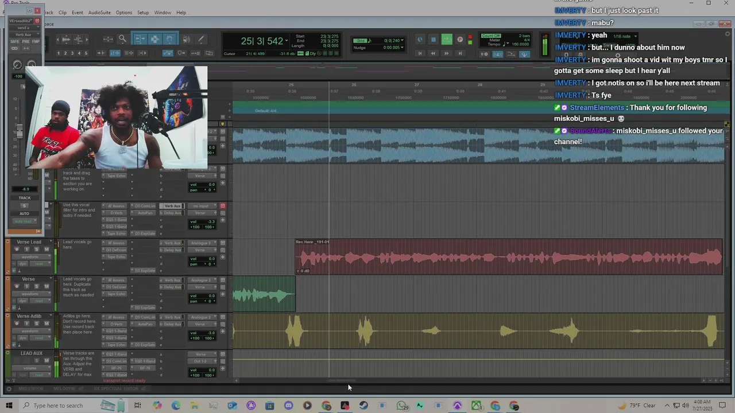
Task: Mute the Verse Adlib track
Action: pyautogui.click(x=47, y=324)
